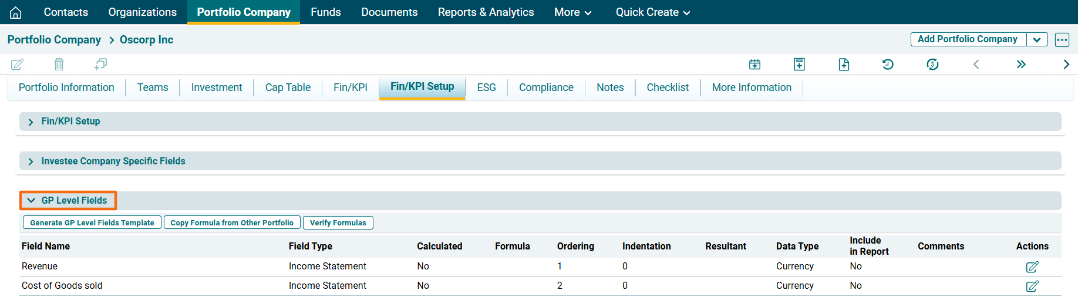The width and height of the screenshot is (1078, 297).
Task: Click Generate GP Level Fields Template button
Action: pyautogui.click(x=92, y=223)
